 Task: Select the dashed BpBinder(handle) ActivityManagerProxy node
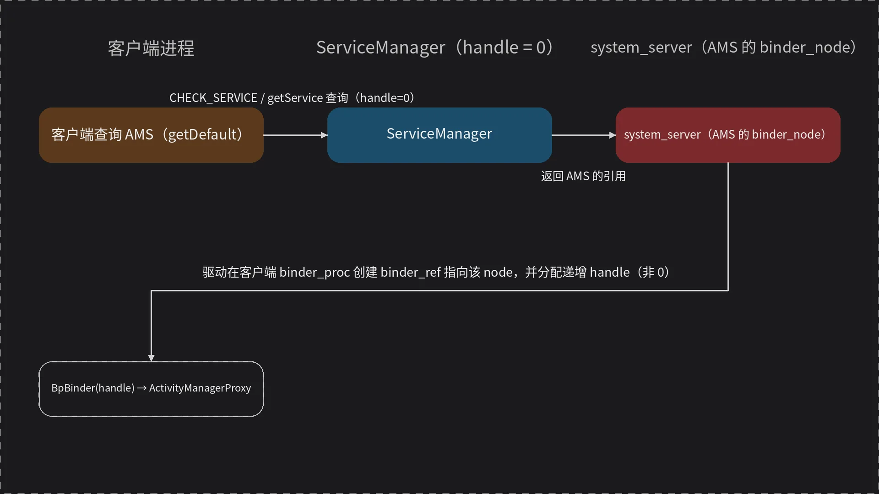pyautogui.click(x=151, y=389)
